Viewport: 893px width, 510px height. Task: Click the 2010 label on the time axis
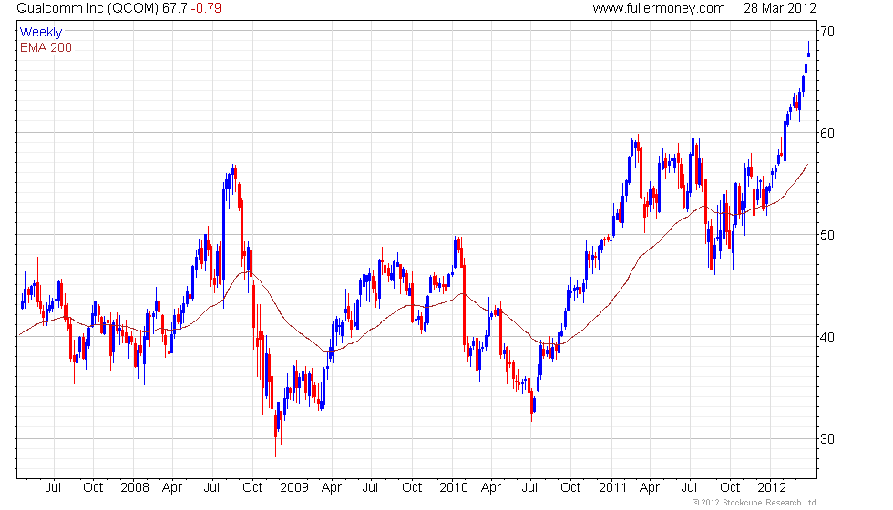pos(454,488)
